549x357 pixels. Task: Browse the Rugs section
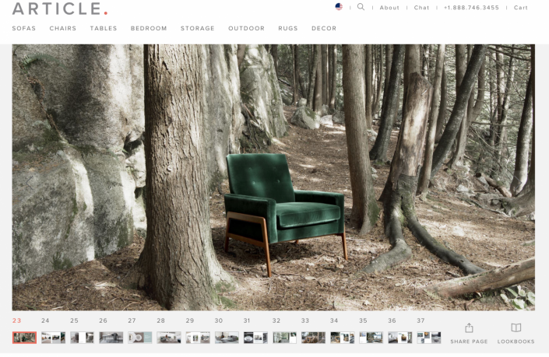pyautogui.click(x=288, y=29)
